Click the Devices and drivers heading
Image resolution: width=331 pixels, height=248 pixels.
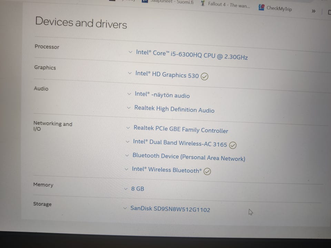coord(81,23)
